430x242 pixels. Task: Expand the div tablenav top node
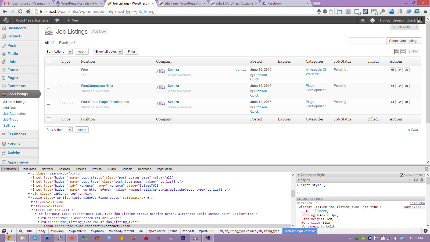(x=29, y=194)
